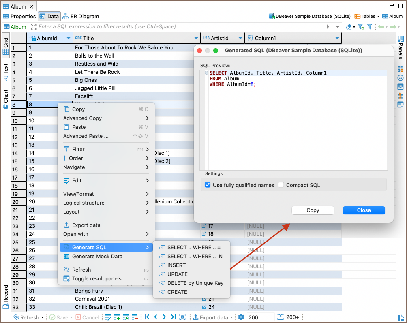Add a new table row using the green plus icon
This screenshot has height=323, width=407.
pyautogui.click(x=116, y=317)
